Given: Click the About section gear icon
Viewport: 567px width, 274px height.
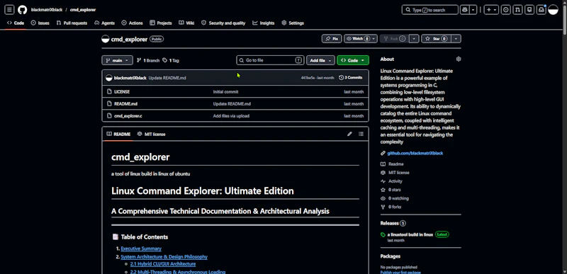Looking at the screenshot, I should pos(459,59).
